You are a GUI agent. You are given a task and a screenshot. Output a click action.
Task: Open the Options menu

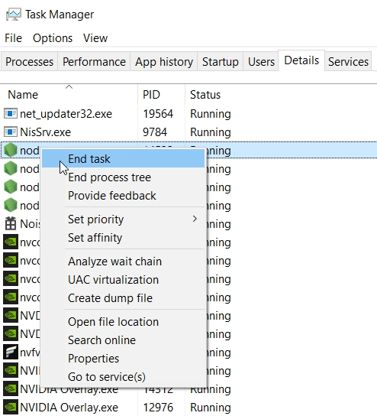pos(53,38)
